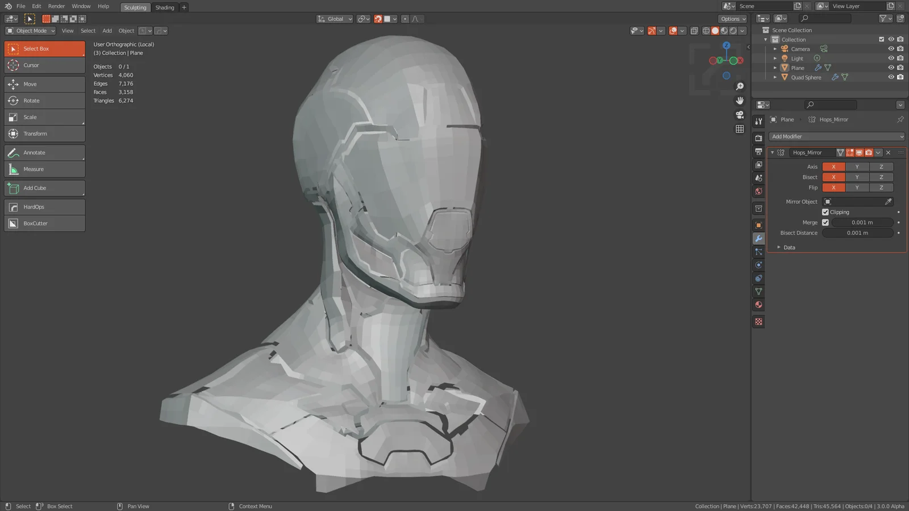Open the material properties tab

click(x=758, y=305)
